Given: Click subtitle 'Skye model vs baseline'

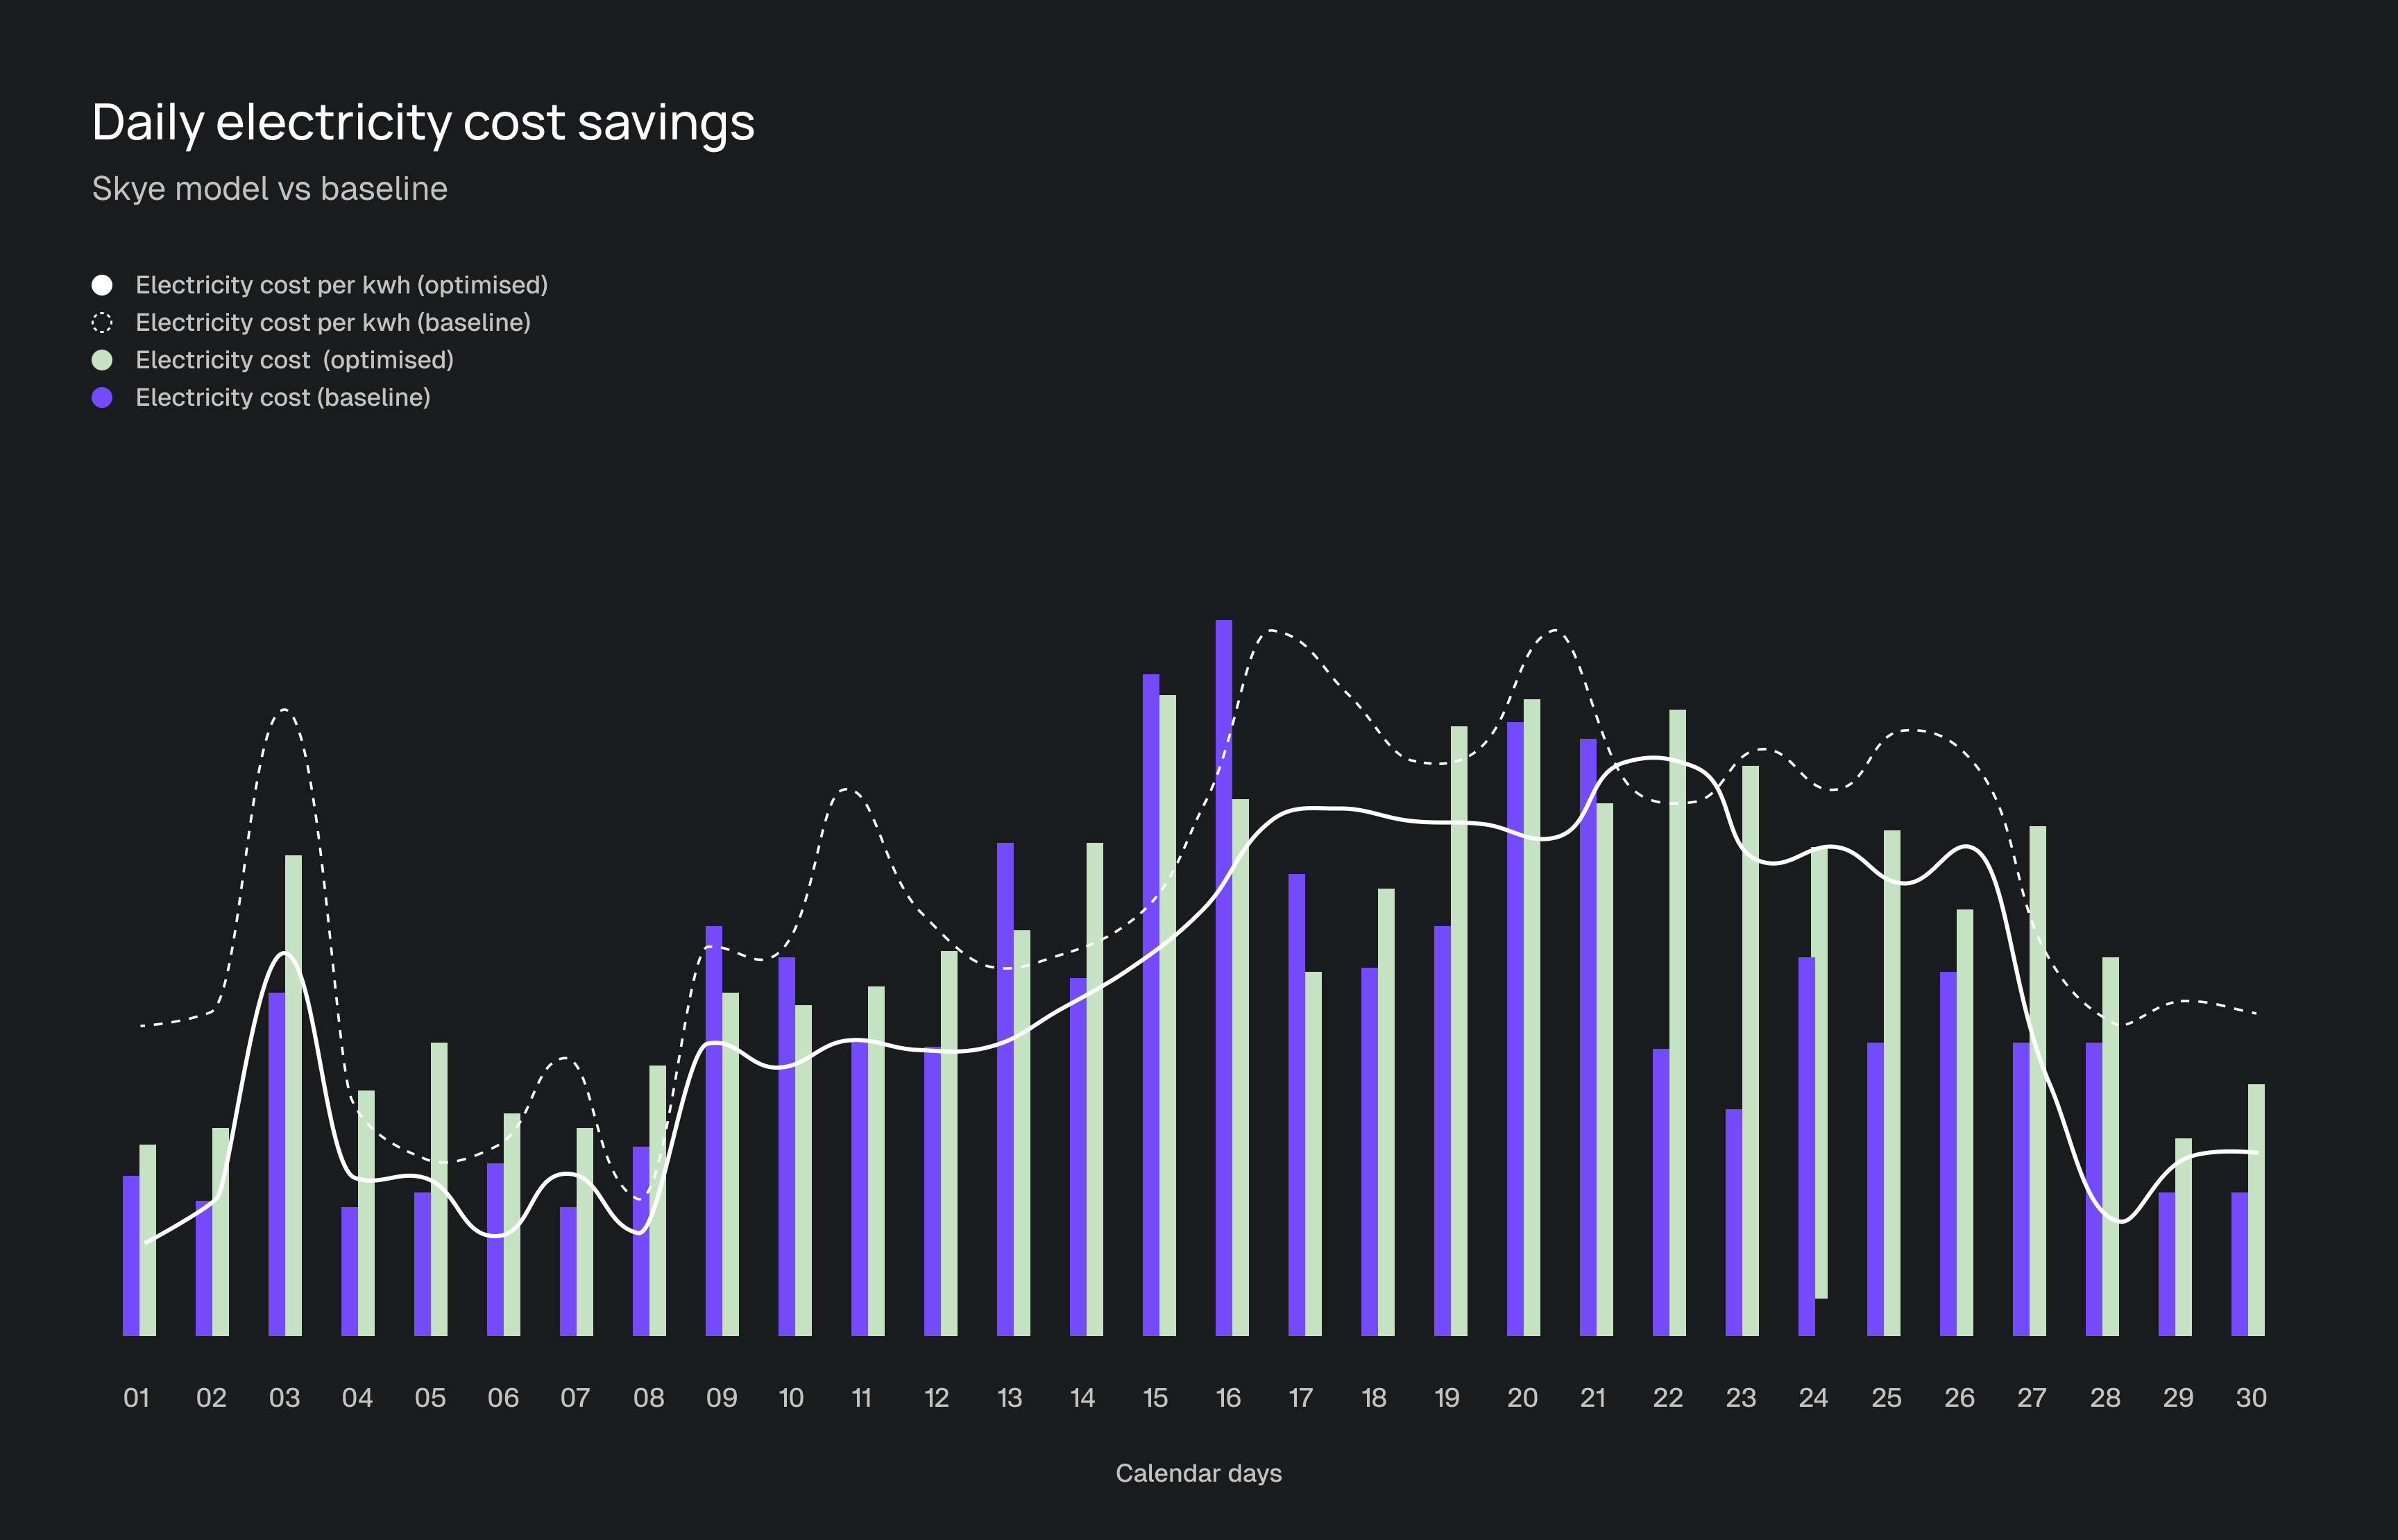Looking at the screenshot, I should 270,188.
